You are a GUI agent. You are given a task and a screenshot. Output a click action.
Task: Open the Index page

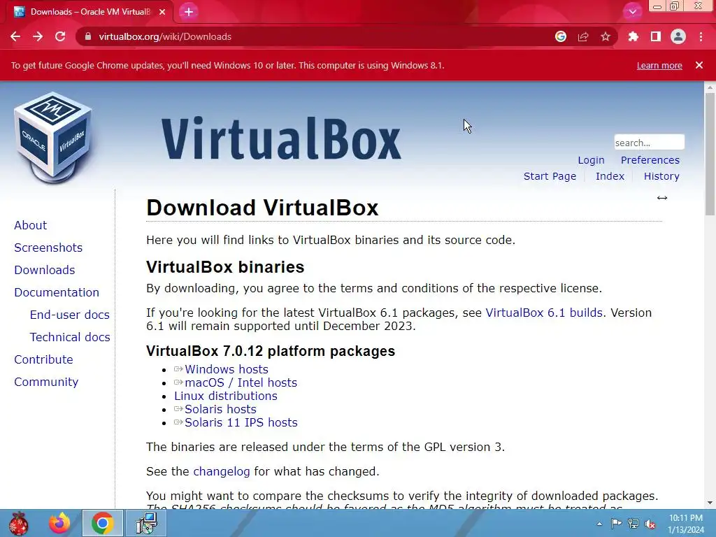pyautogui.click(x=610, y=176)
